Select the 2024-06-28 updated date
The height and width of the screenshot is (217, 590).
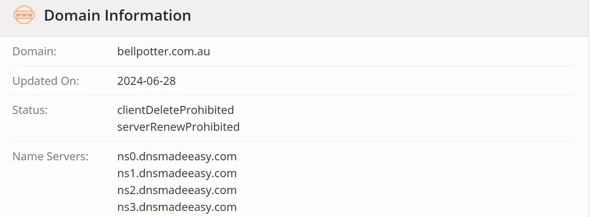tap(146, 81)
